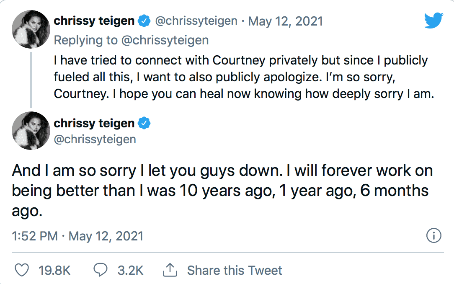Click the apology text mentioning Courtney
This screenshot has width=454, height=284.
(244, 77)
